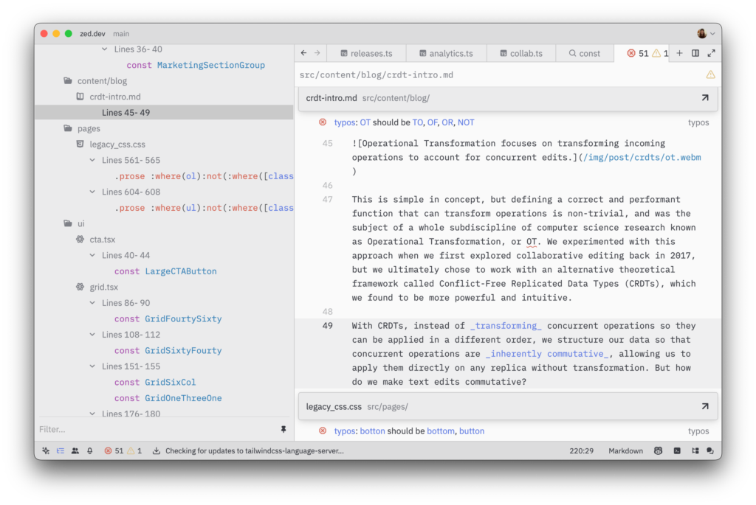Click the language server download icon
This screenshot has width=756, height=505.
[157, 450]
